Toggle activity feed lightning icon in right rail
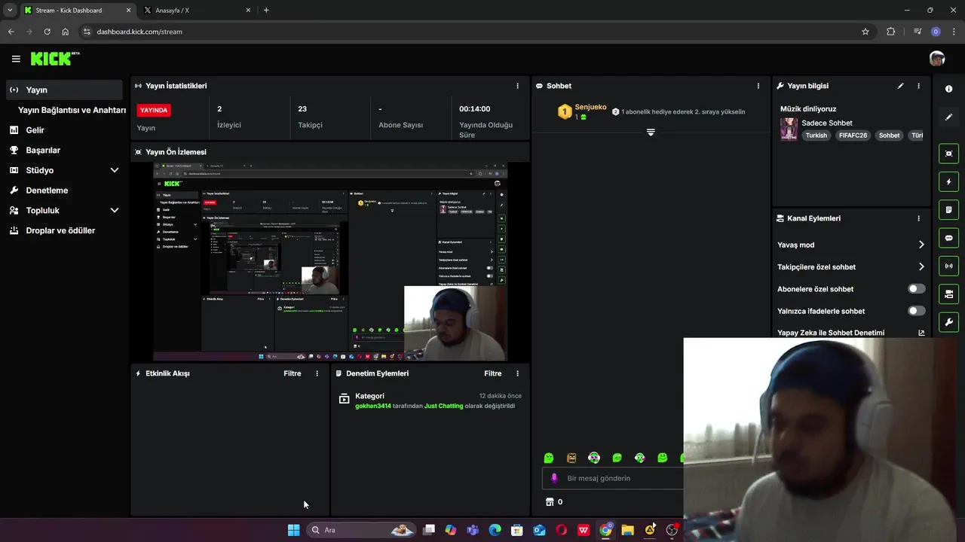Image resolution: width=965 pixels, height=542 pixels. pyautogui.click(x=948, y=181)
